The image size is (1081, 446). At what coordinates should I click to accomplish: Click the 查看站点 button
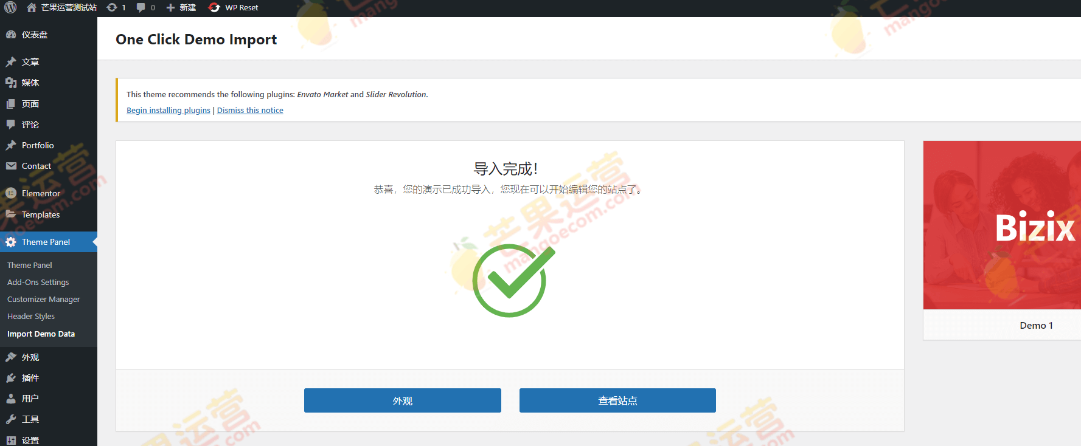click(x=617, y=400)
